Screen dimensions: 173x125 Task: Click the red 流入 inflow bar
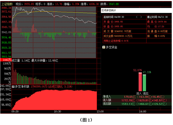[x=140, y=82]
